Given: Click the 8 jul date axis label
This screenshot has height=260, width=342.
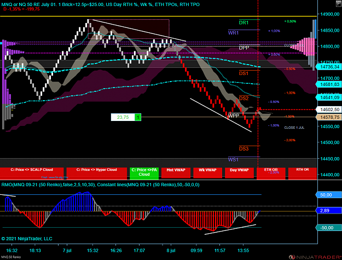Looking at the screenshot, I should pos(171,250).
